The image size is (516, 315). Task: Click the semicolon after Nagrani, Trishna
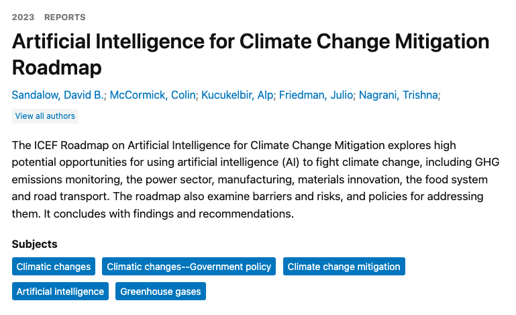click(x=440, y=95)
